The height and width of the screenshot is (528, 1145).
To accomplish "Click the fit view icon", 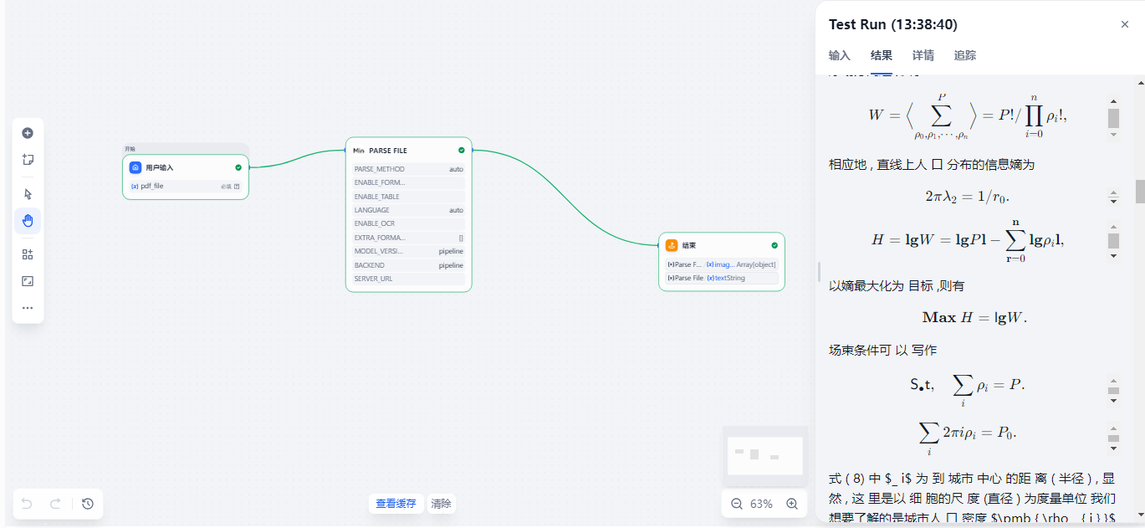I will (x=28, y=280).
